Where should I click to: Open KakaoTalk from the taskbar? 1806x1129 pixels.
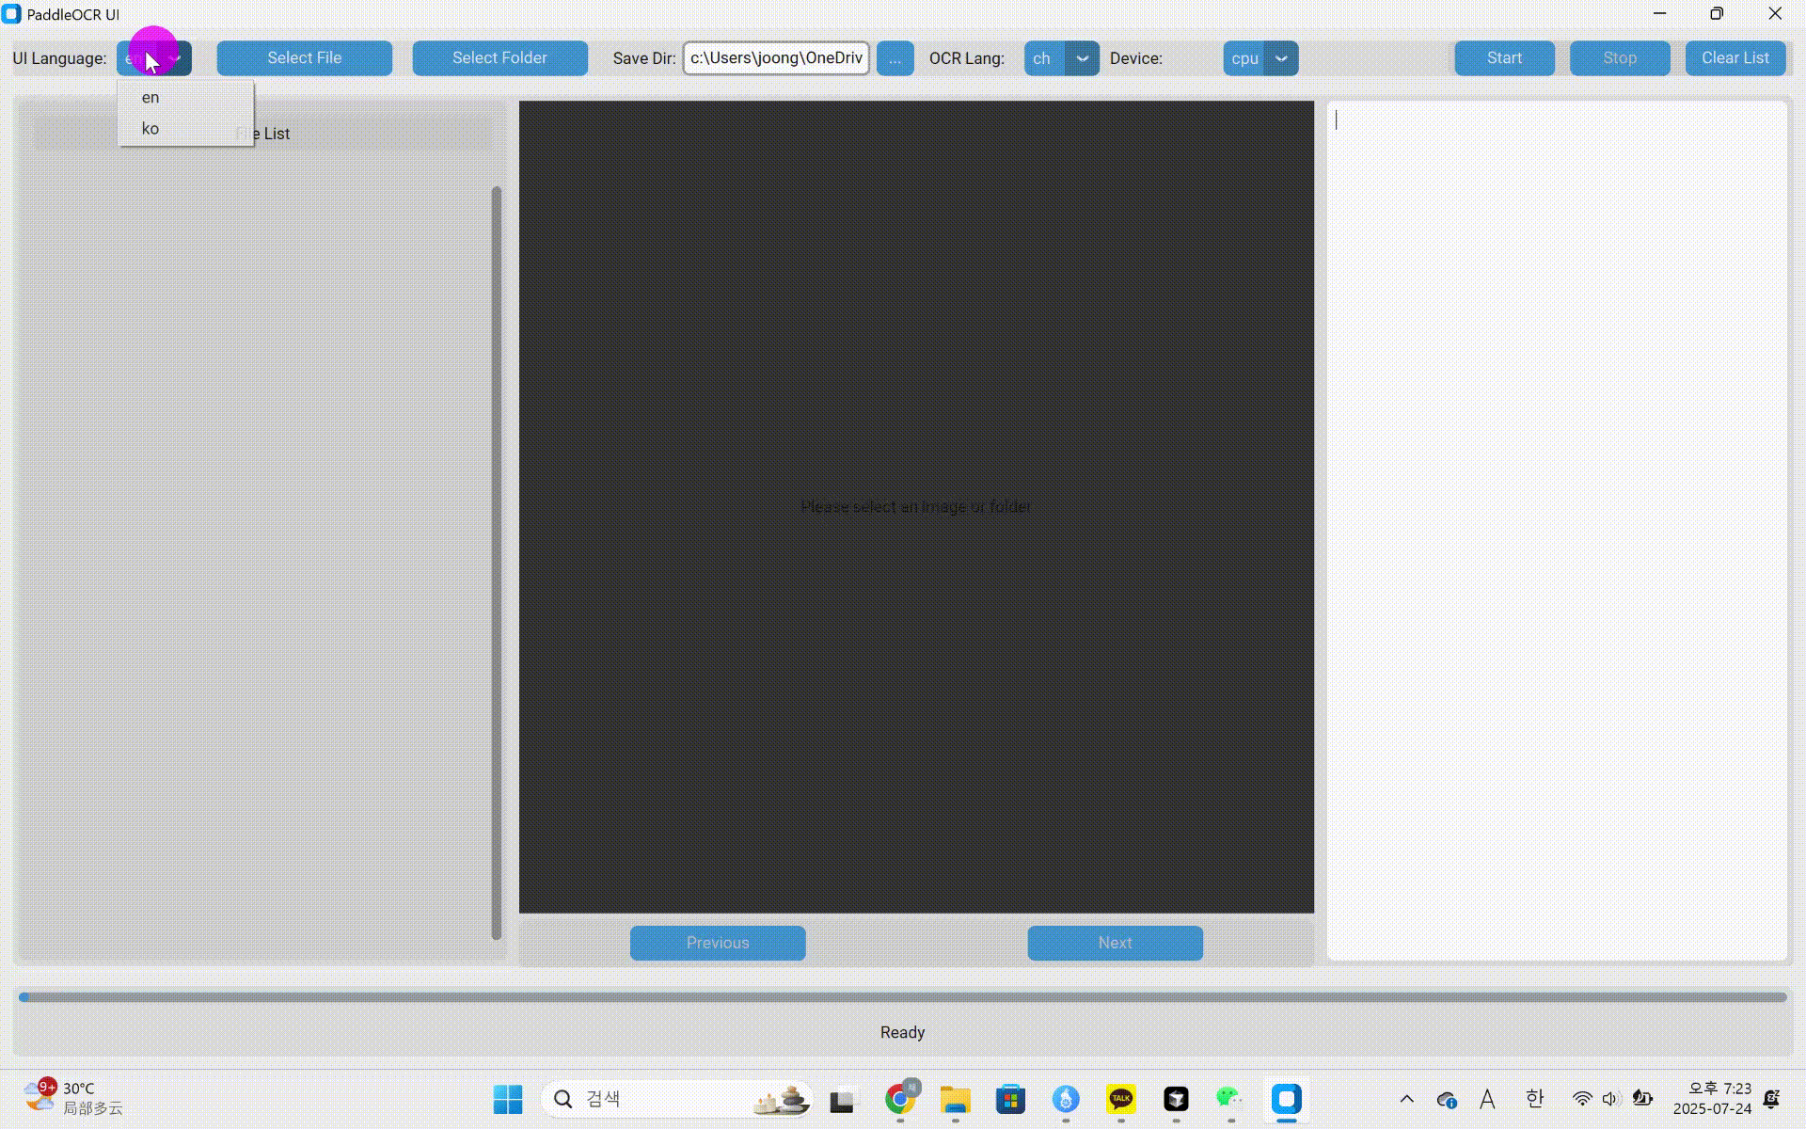1120,1099
